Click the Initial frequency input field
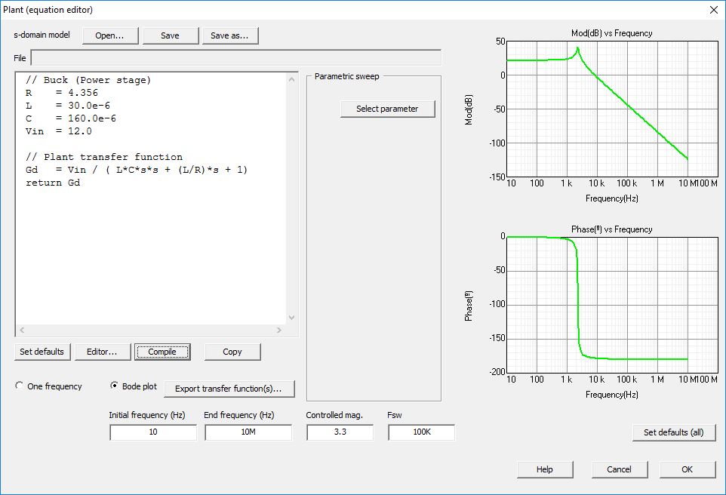The height and width of the screenshot is (495, 726). click(x=153, y=432)
